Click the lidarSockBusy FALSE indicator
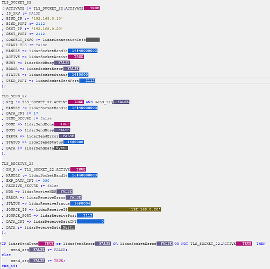This screenshot has height=269, width=270. click(x=62, y=62)
